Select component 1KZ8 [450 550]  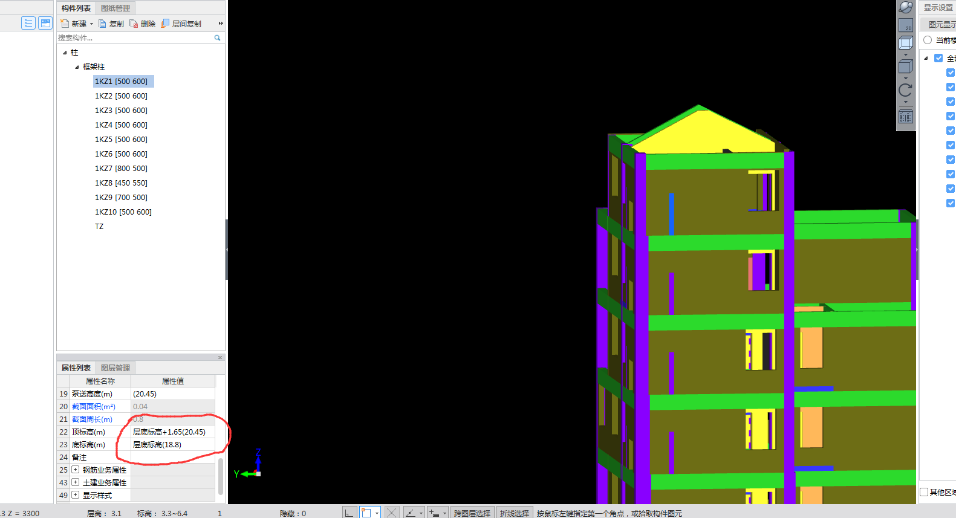pyautogui.click(x=121, y=183)
